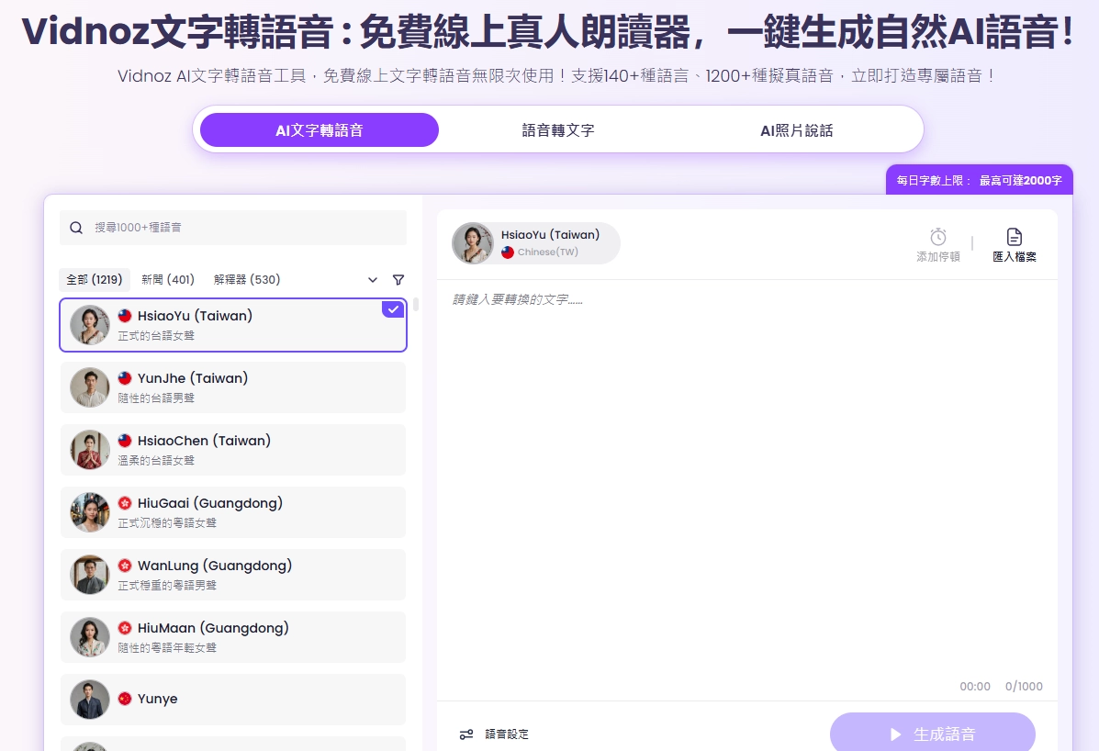Toggle the HsiaoYu selected checkmark
Viewport: 1099px width, 751px height.
click(x=393, y=309)
